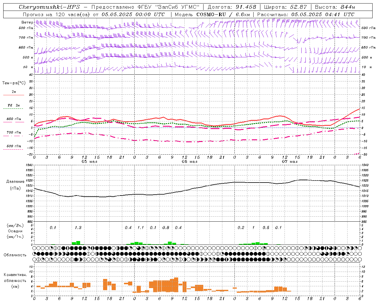
Task: Click the Тем-ра(°C) temperature axis label
Action: [x=14, y=83]
